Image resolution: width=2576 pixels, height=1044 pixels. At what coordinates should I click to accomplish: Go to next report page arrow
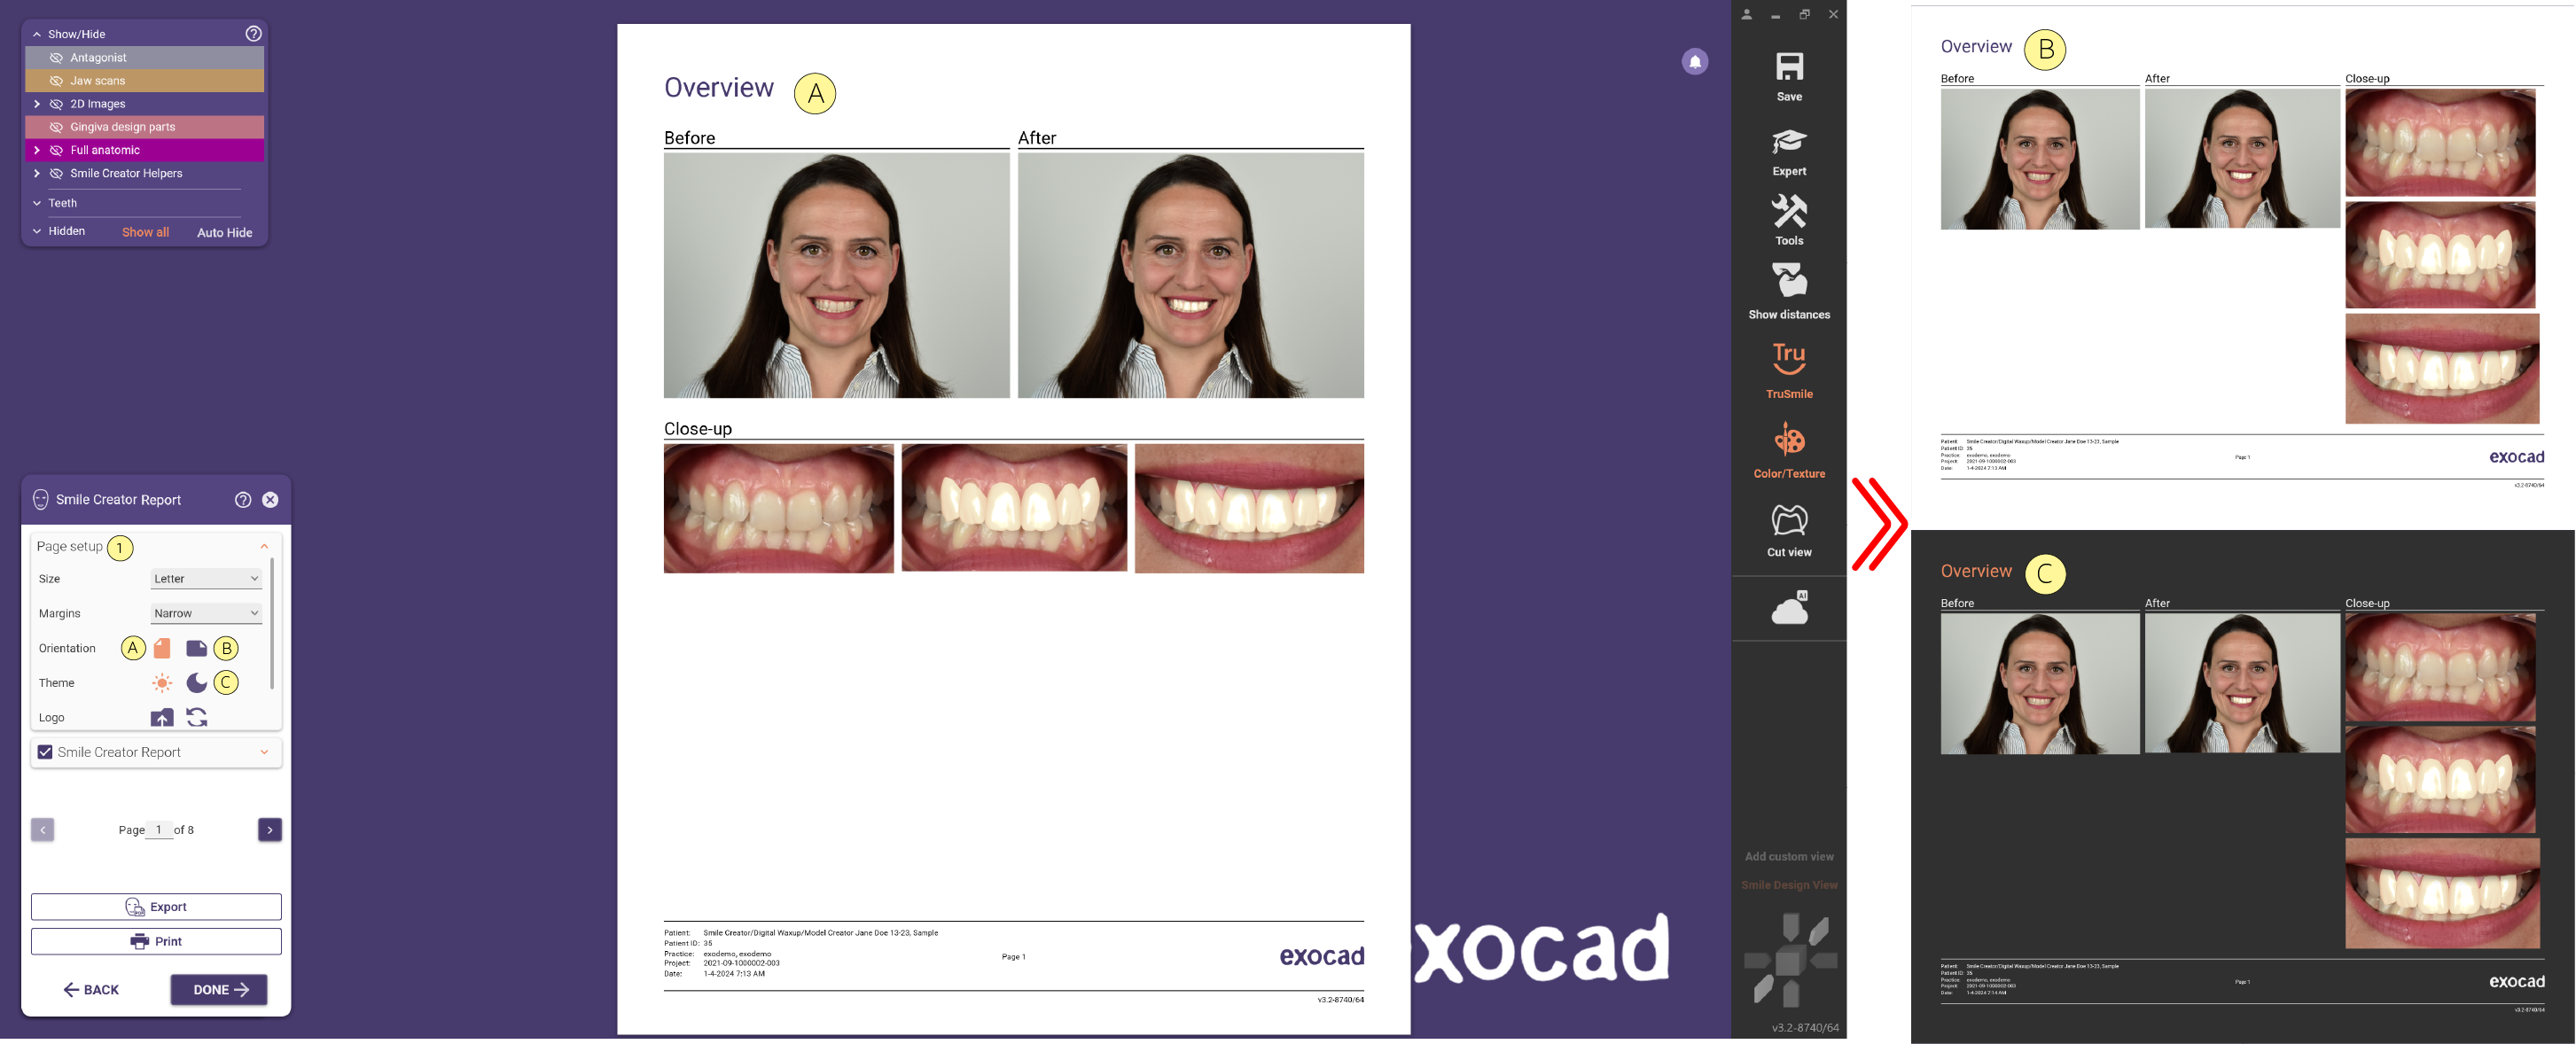coord(270,830)
